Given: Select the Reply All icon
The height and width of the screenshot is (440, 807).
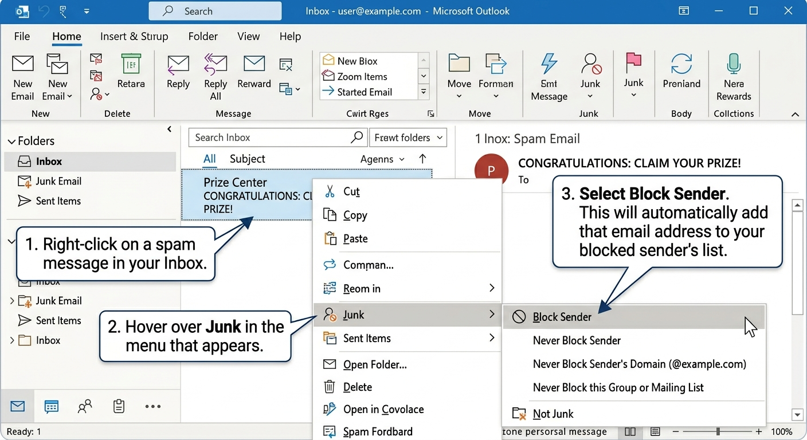Looking at the screenshot, I should [x=215, y=74].
